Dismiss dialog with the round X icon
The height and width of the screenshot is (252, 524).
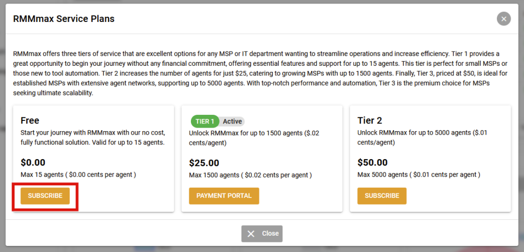point(504,19)
